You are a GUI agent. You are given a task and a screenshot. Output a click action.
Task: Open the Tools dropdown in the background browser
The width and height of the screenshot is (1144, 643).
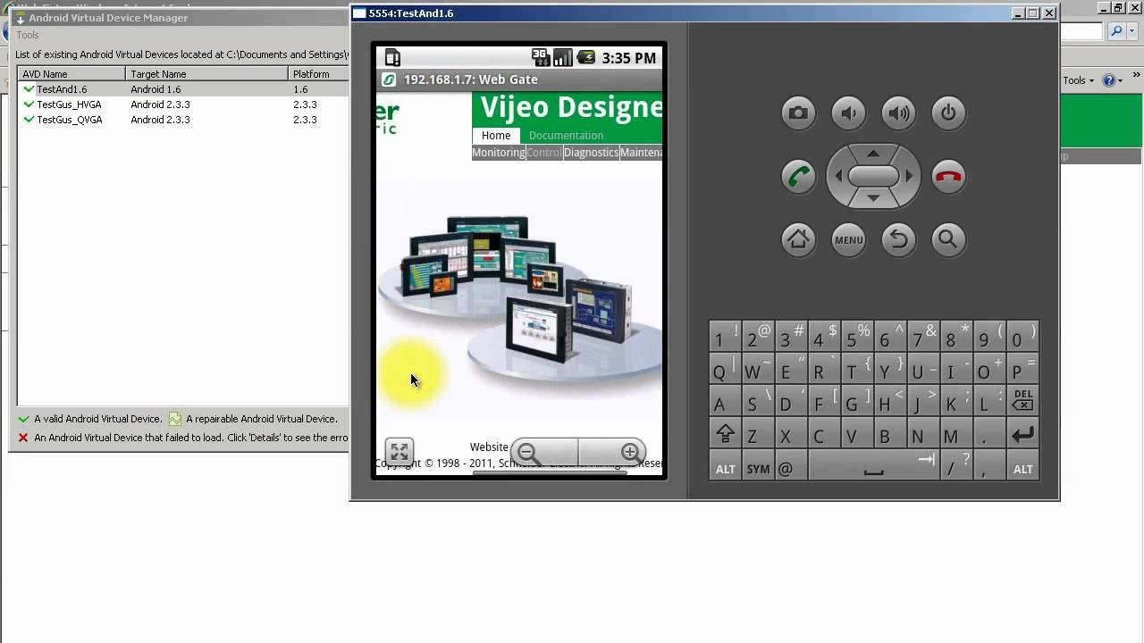pos(1078,80)
